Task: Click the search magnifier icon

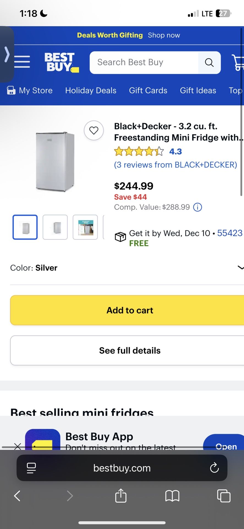Action: coord(209,63)
